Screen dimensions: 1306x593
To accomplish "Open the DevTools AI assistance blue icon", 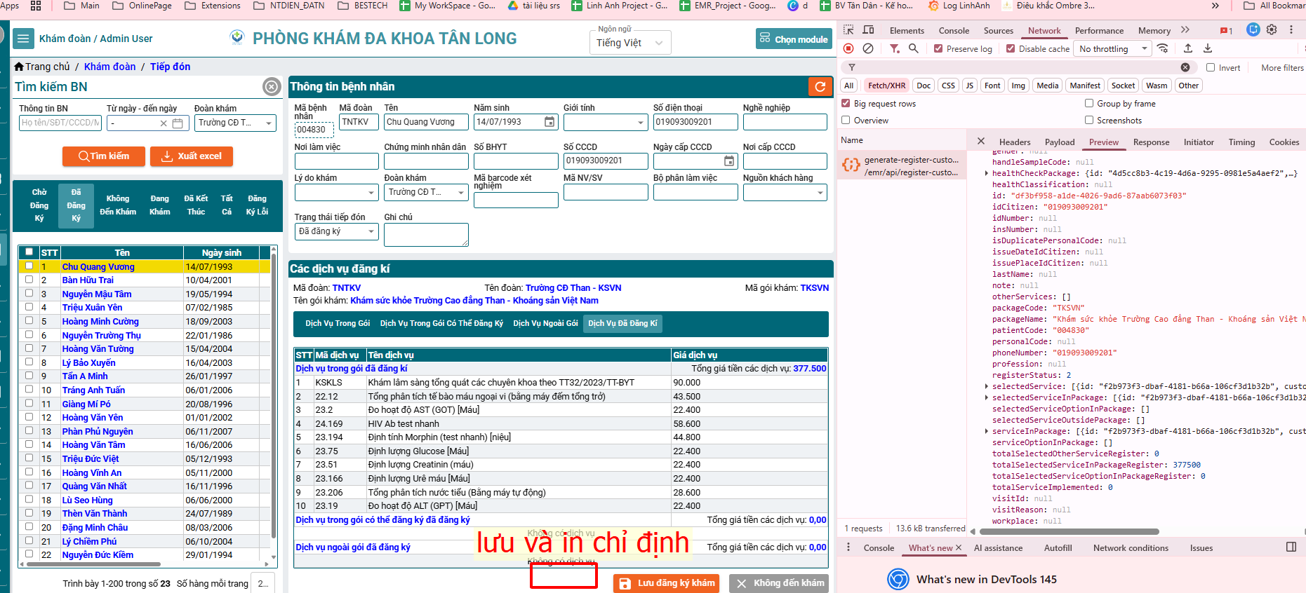I will 1253,29.
